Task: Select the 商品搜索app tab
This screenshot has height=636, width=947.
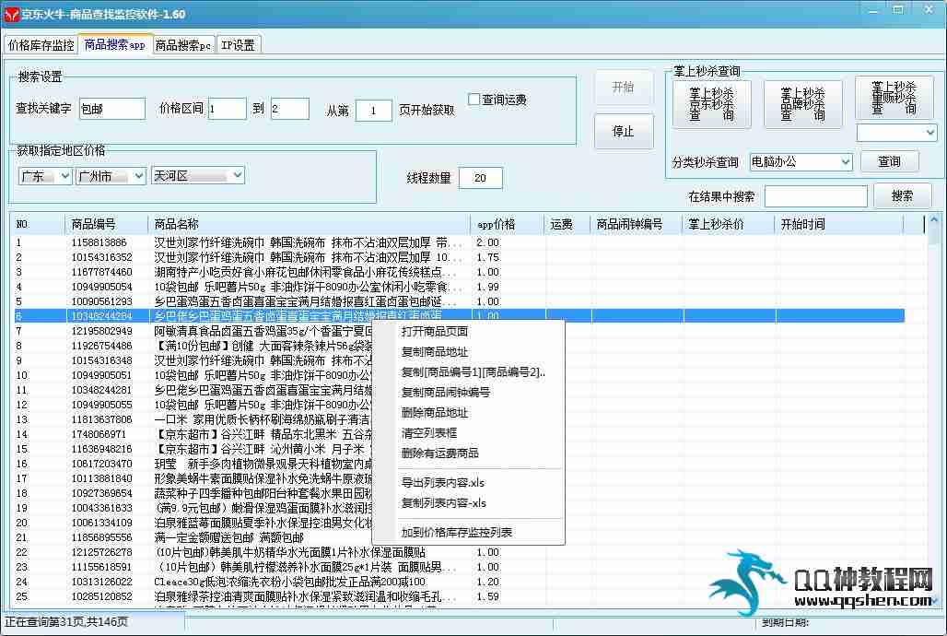Action: click(x=115, y=44)
